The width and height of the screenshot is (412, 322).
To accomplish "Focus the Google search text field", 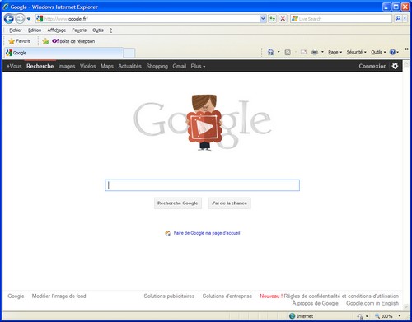I will [x=202, y=185].
